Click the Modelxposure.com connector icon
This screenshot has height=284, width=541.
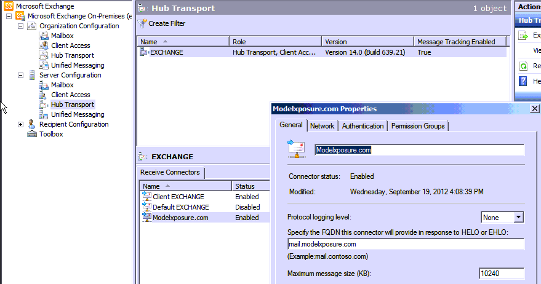coord(146,218)
